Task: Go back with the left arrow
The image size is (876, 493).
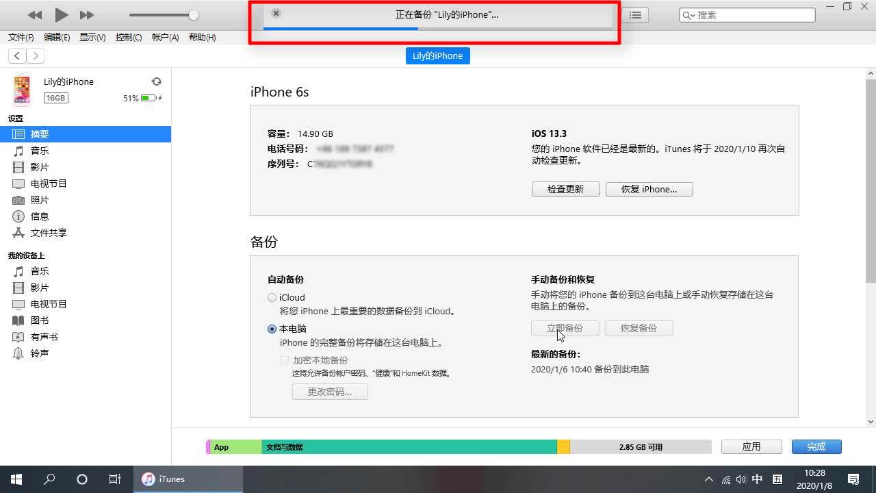Action: click(17, 55)
